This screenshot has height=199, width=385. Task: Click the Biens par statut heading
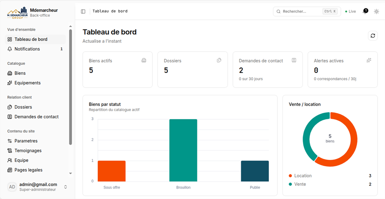(x=105, y=104)
